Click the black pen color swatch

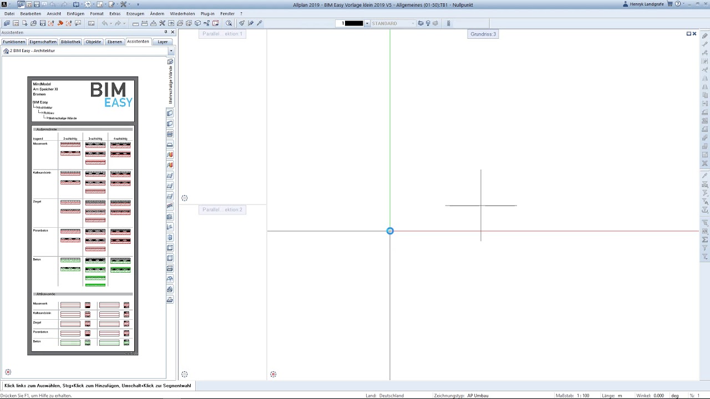click(354, 23)
